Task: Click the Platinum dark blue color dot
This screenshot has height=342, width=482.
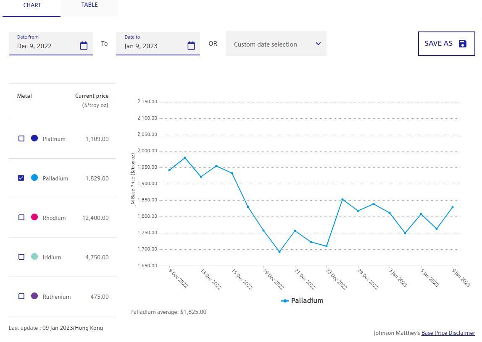Action: (x=34, y=138)
